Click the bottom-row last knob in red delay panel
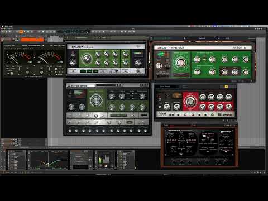Screen dimensions: 268x201 tap(228, 107)
